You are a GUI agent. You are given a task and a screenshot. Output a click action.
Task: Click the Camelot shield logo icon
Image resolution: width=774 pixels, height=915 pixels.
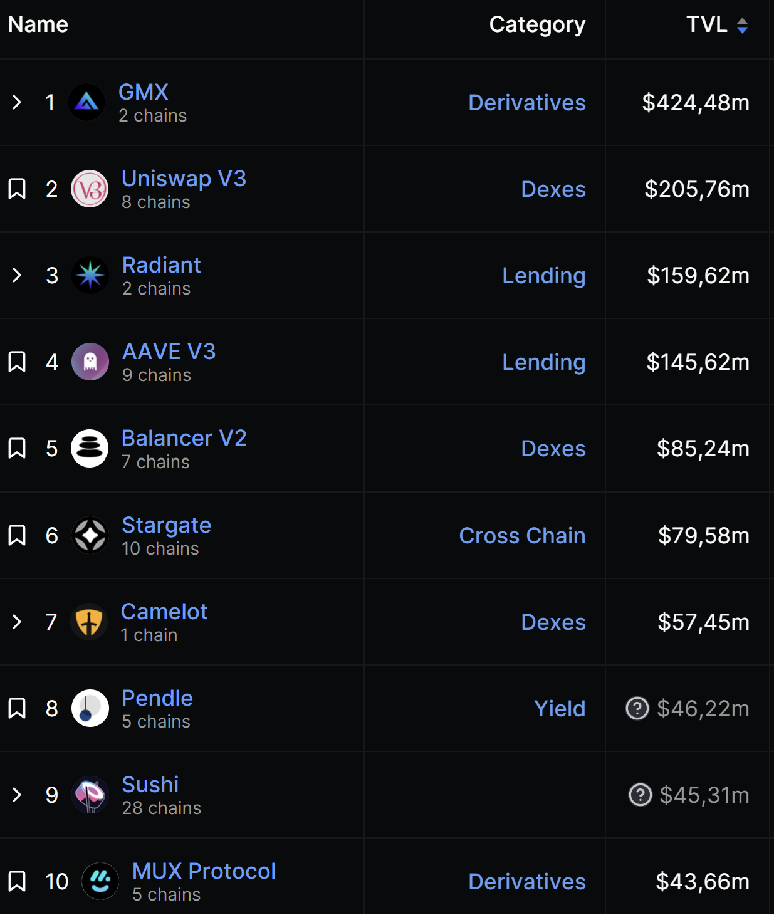[89, 622]
